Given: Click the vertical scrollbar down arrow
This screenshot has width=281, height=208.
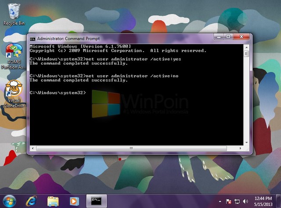Looking at the screenshot, I should pyautogui.click(x=246, y=142).
